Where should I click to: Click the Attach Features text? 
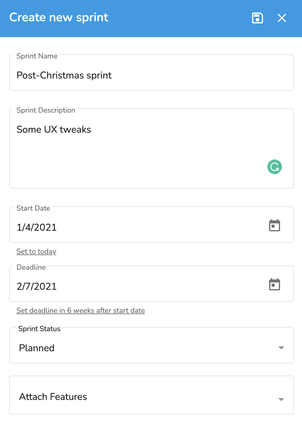click(x=53, y=397)
